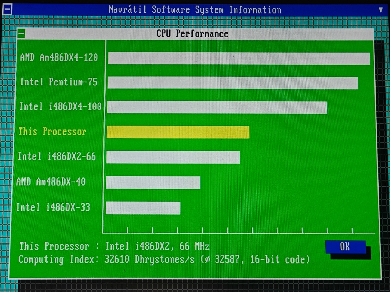Screen dimensions: 390x292
Task: Select the yellow This Processor chart label
Action: tap(52, 131)
